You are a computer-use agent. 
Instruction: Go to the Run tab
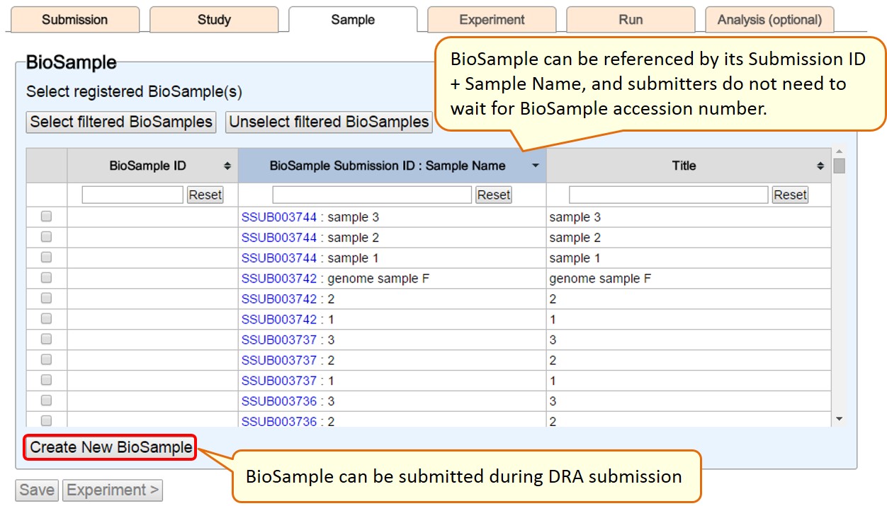[631, 20]
